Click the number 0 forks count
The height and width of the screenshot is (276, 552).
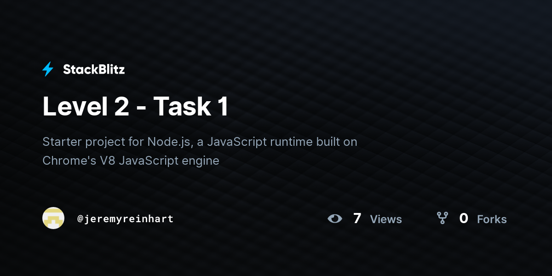coord(464,218)
